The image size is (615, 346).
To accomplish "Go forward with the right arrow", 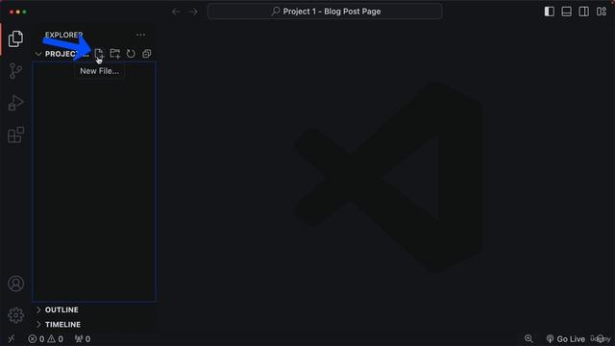I will tap(193, 12).
